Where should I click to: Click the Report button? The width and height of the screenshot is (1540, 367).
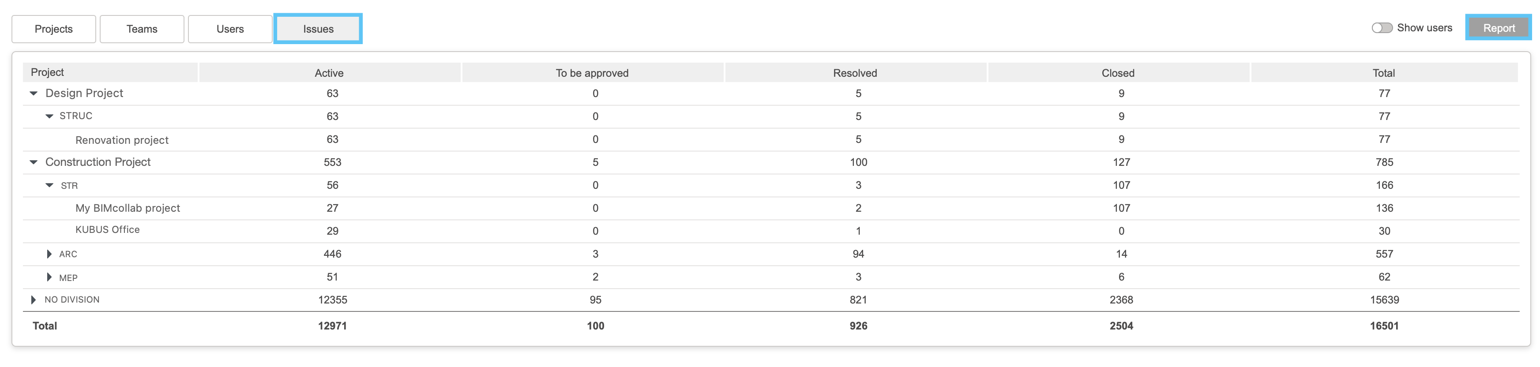pos(1498,28)
